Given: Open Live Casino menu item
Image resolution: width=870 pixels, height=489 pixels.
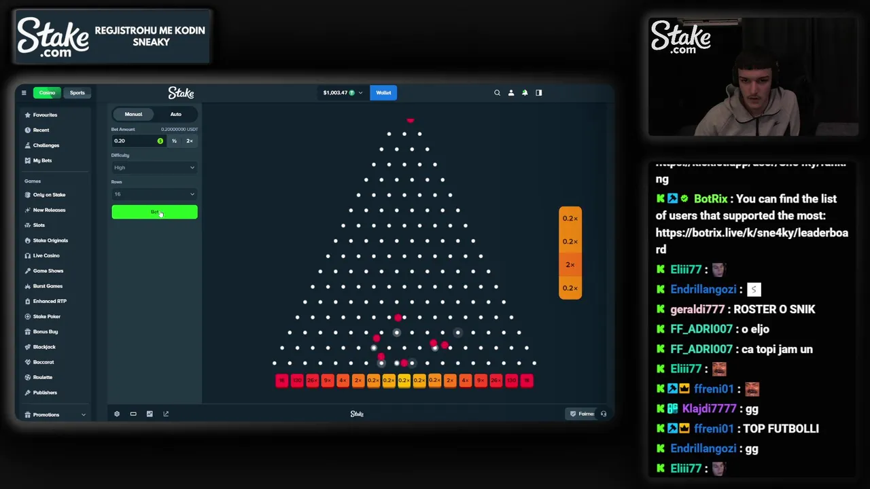Looking at the screenshot, I should click(x=46, y=255).
